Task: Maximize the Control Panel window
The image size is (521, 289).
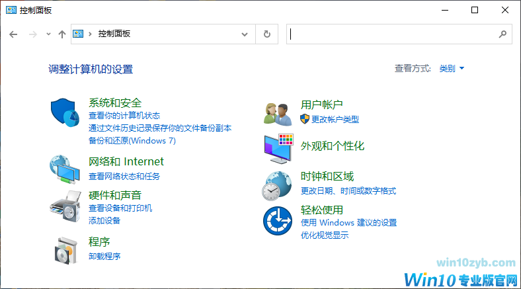Action: (x=475, y=10)
